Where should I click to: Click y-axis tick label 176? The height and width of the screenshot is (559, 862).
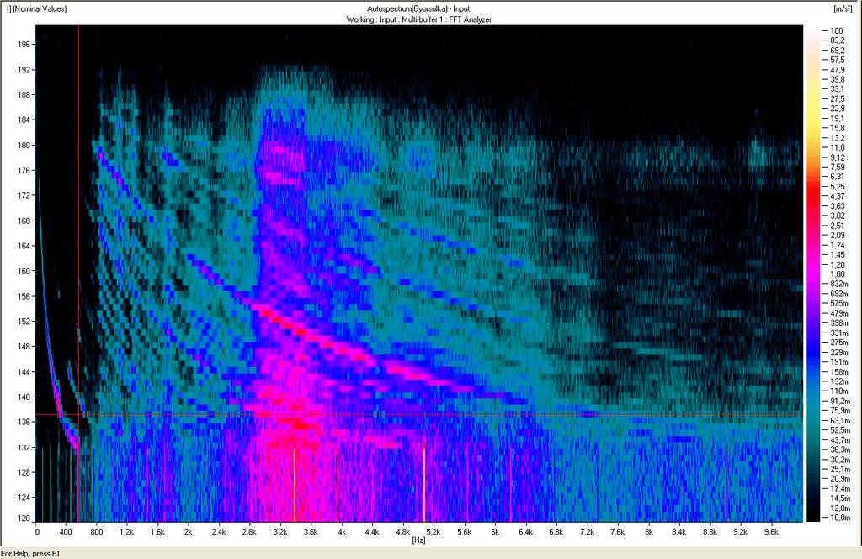tap(23, 170)
